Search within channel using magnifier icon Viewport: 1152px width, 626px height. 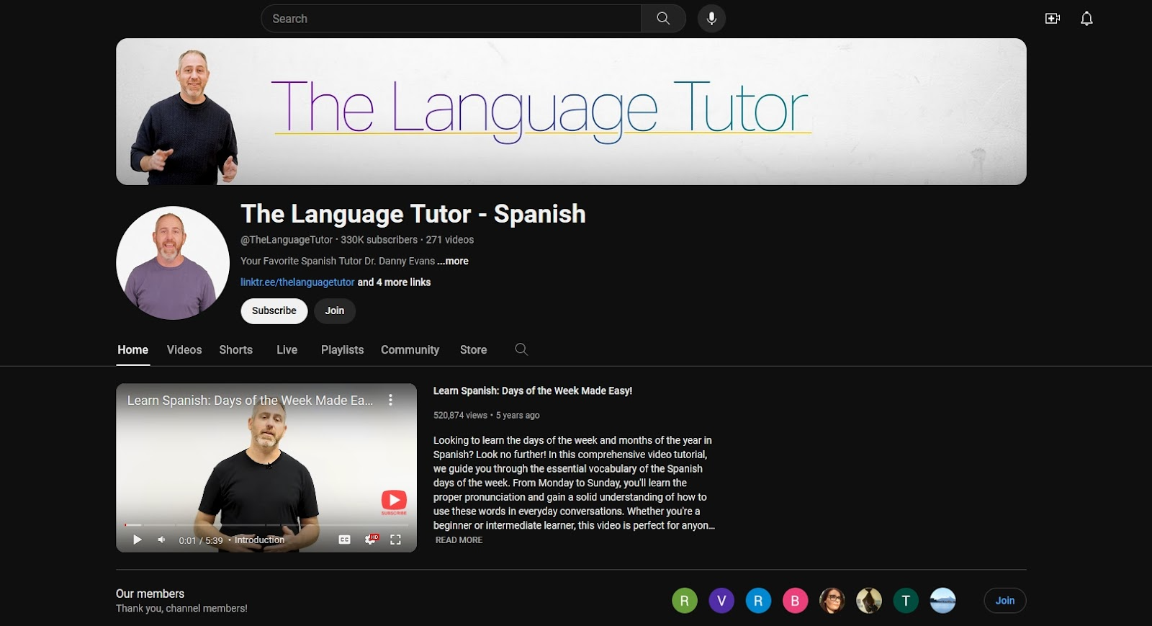click(521, 349)
